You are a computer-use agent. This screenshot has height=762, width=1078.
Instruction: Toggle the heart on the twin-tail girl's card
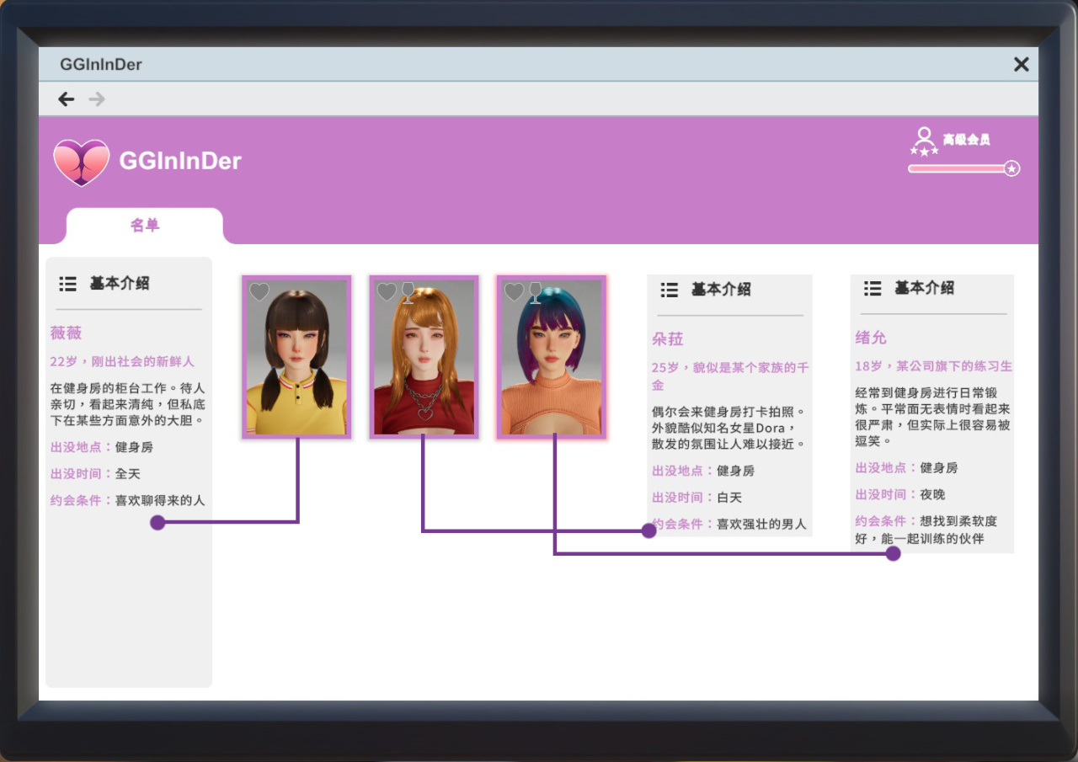pyautogui.click(x=259, y=292)
